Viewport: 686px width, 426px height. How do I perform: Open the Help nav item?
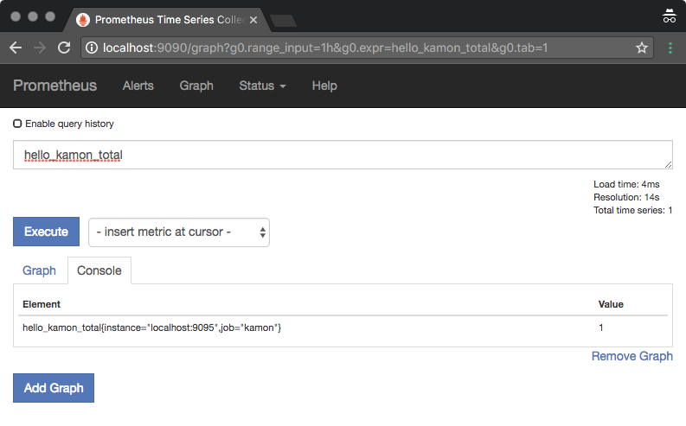pyautogui.click(x=324, y=86)
